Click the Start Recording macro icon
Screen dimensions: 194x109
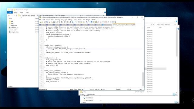106,22
